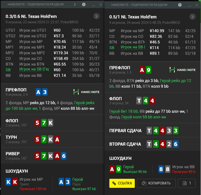The image size is (201, 195).
Task: Click the ¥140.99 stack value
Action: click(157, 31)
